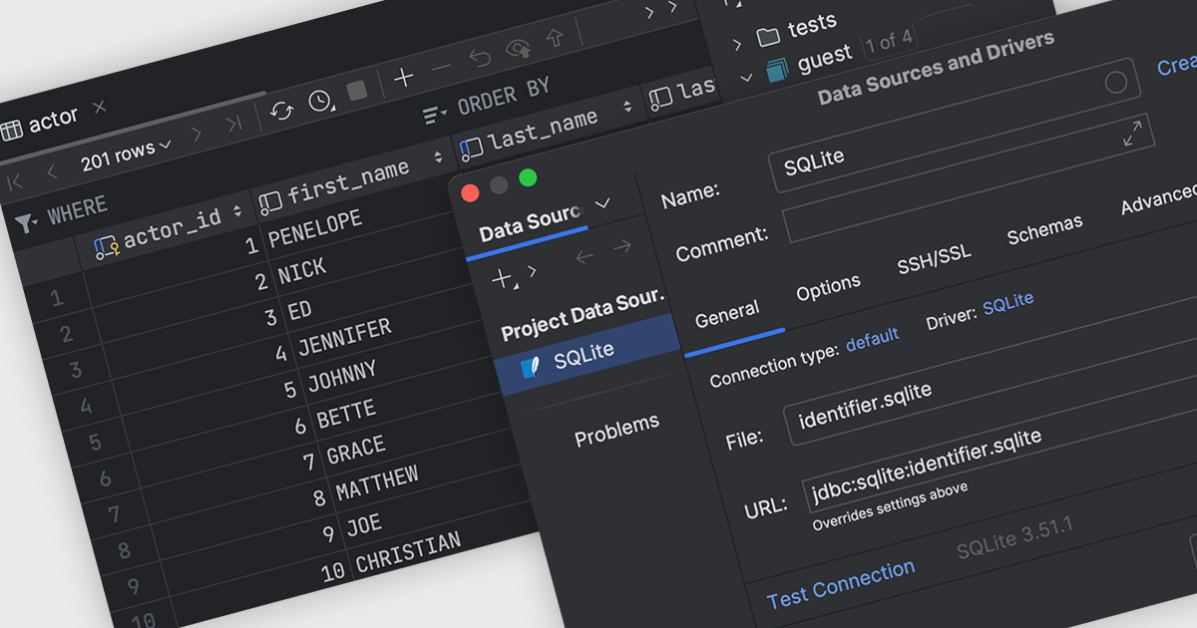Expand the tests folder tree node
The height and width of the screenshot is (628, 1197).
pyautogui.click(x=736, y=45)
